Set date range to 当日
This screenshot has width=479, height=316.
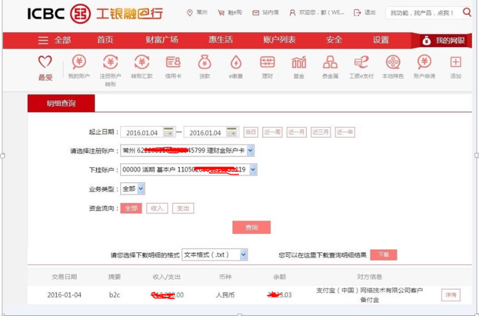(x=251, y=132)
